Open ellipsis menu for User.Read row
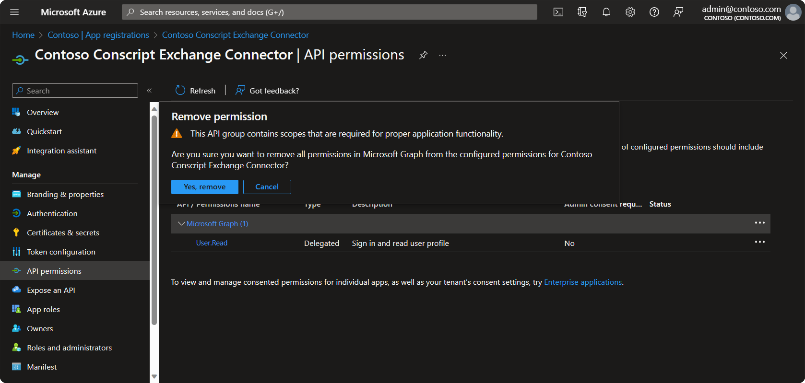The width and height of the screenshot is (805, 383). [x=760, y=242]
